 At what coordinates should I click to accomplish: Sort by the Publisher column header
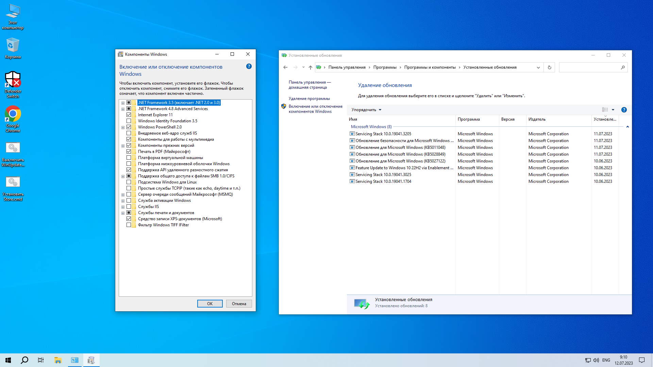(537, 119)
